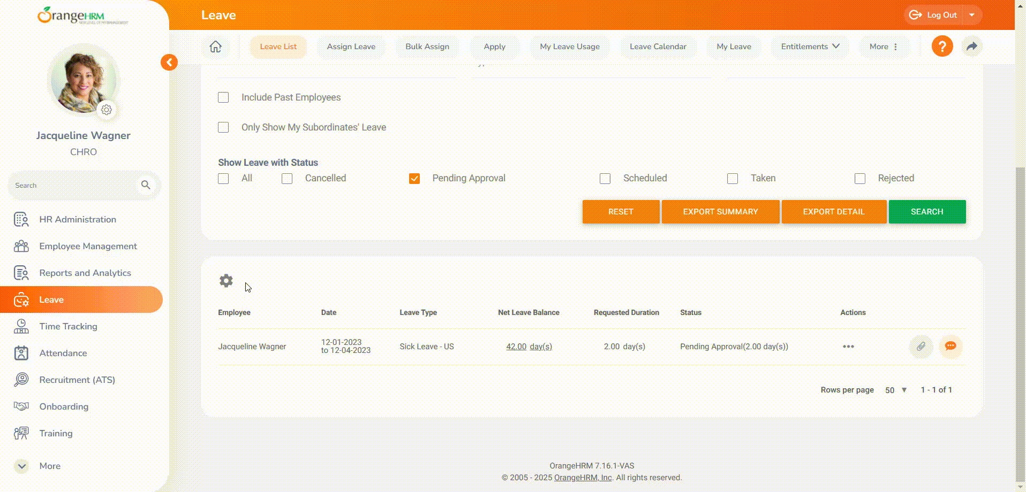
Task: Click the Leave module icon in the sidebar
Action: (x=21, y=299)
